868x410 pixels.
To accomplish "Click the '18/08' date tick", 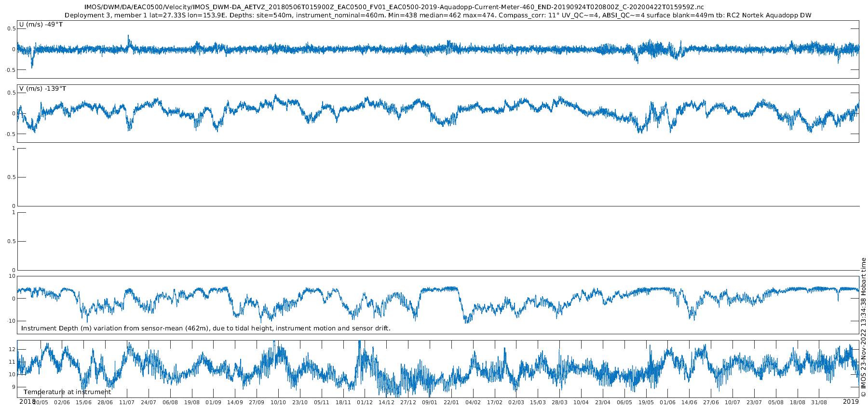I will [798, 403].
